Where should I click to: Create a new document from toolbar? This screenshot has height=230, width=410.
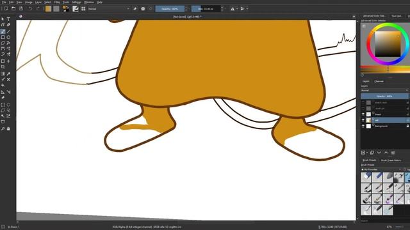[6, 8]
